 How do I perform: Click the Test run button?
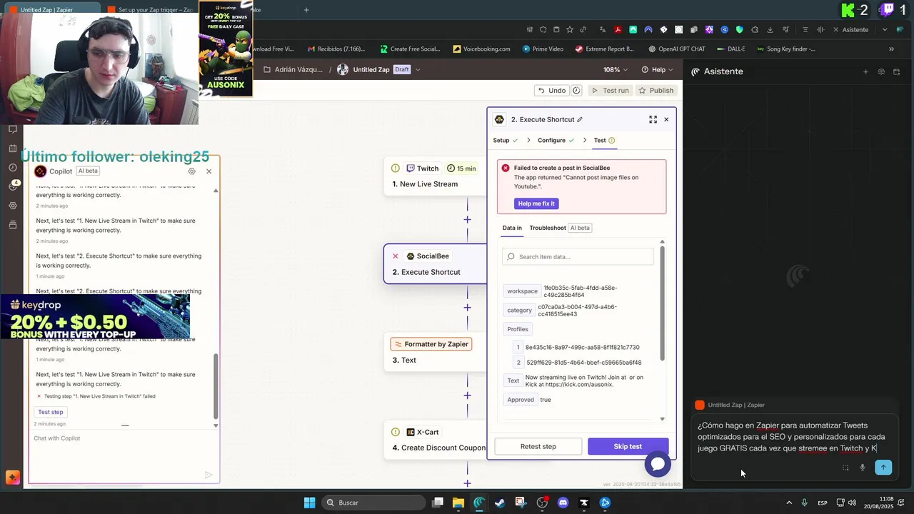[610, 91]
